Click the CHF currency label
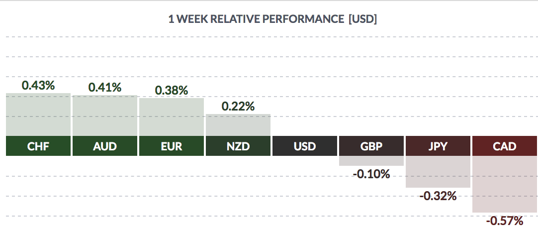Image resolution: width=538 pixels, height=234 pixels. tap(38, 146)
